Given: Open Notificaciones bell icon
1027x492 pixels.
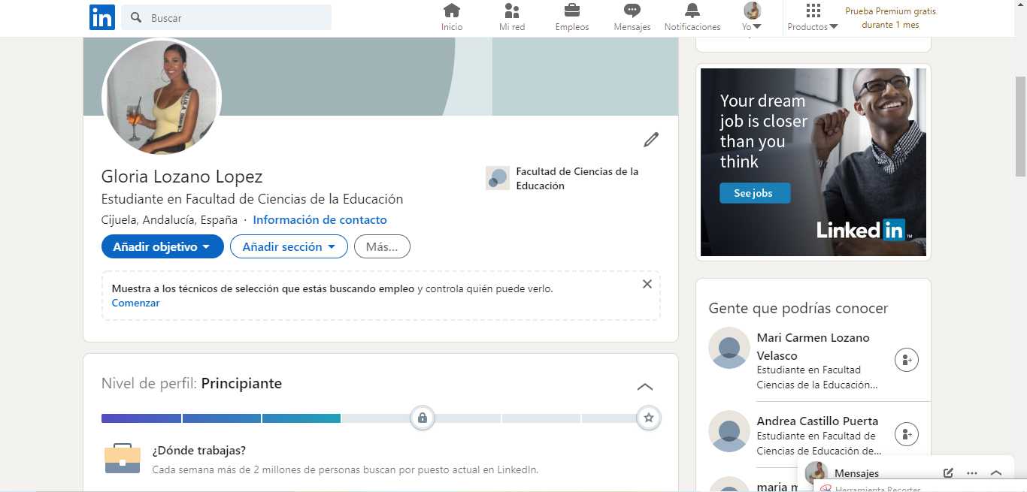Looking at the screenshot, I should tap(692, 11).
